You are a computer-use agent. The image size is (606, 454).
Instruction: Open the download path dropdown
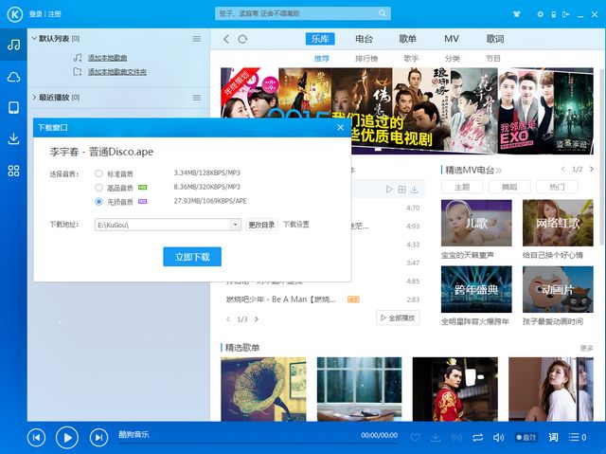coord(236,225)
